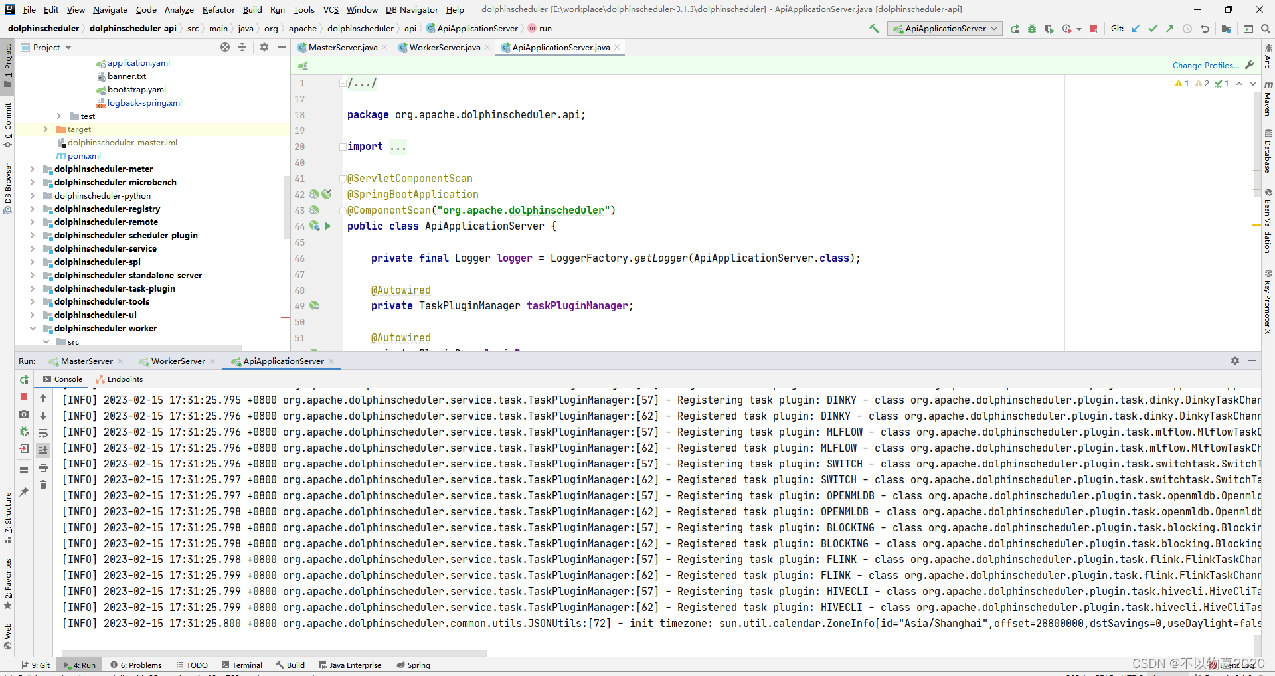This screenshot has width=1275, height=676.
Task: Clear console with trash icon
Action: (x=43, y=485)
